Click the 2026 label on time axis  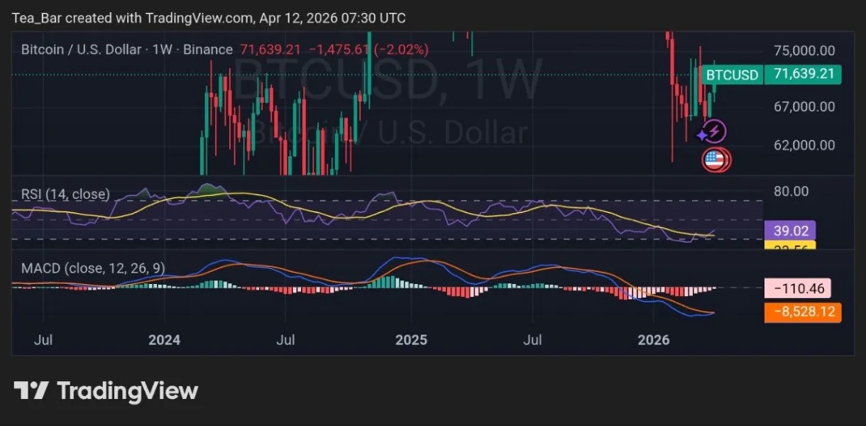pos(653,340)
